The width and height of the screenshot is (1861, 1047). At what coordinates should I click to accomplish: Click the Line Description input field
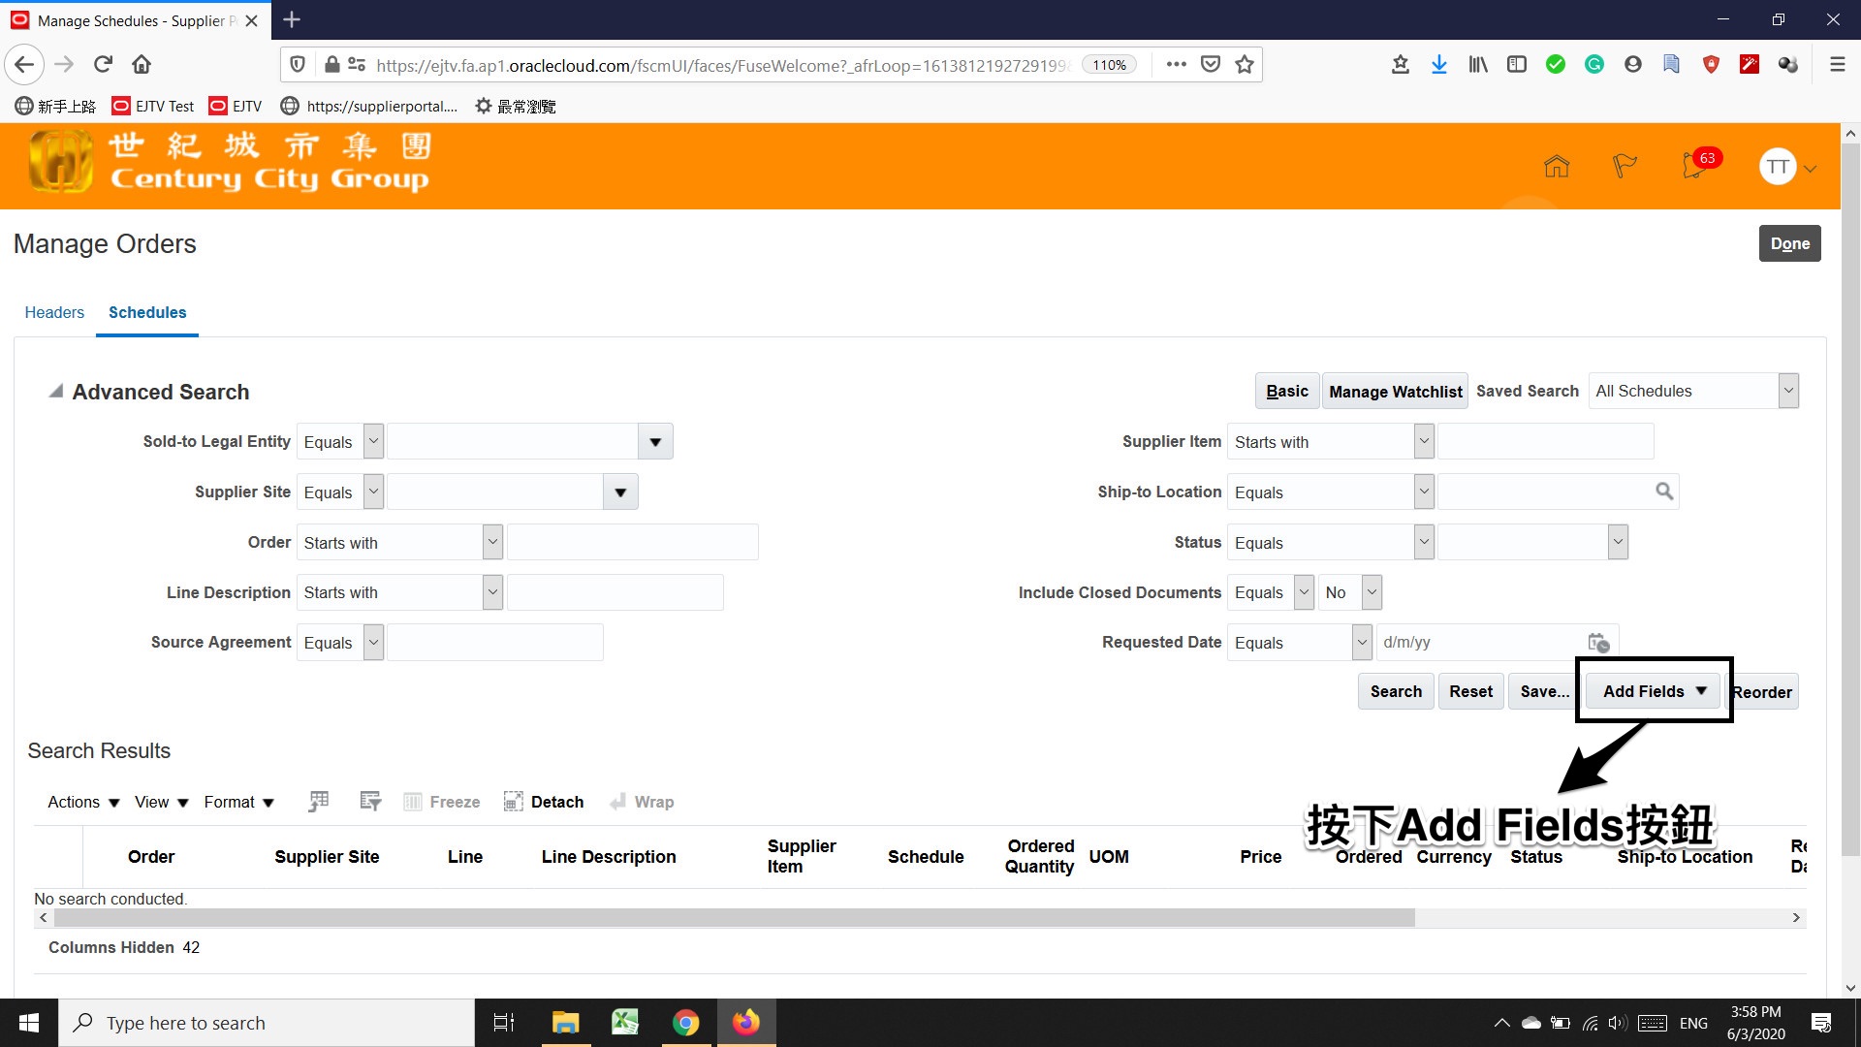click(x=615, y=592)
